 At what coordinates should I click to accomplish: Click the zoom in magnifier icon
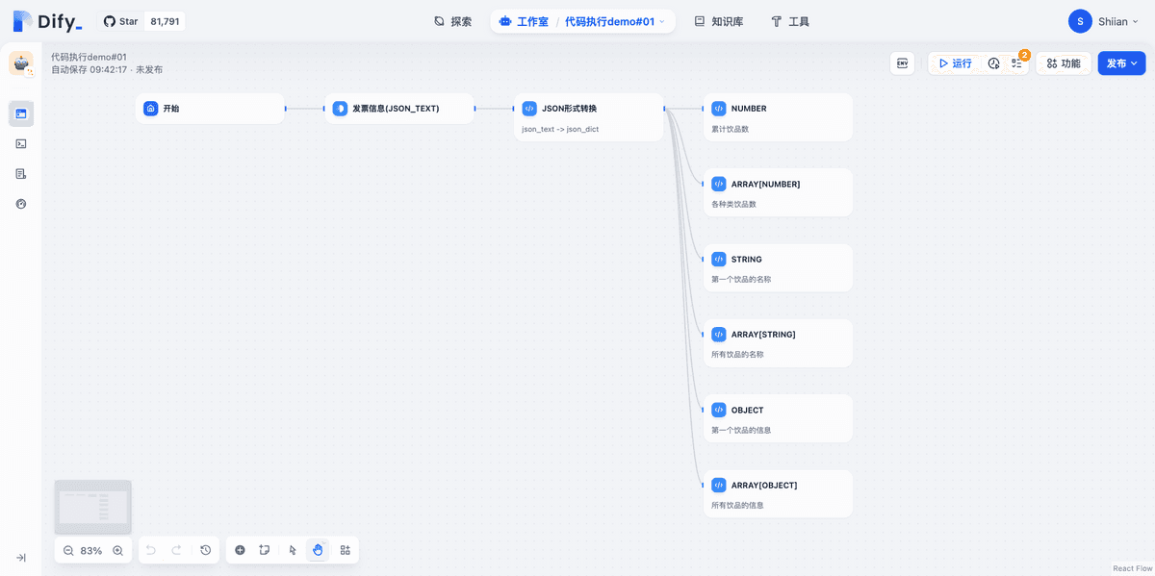click(x=117, y=551)
